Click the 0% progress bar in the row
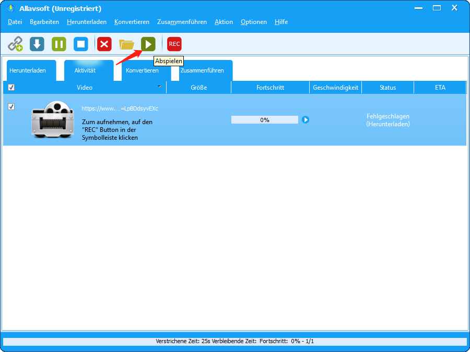This screenshot has width=470, height=352. tap(265, 120)
